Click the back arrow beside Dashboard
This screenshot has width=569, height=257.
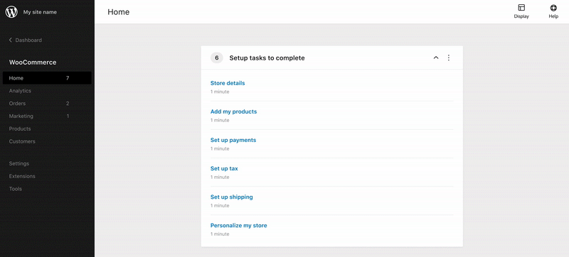[x=11, y=40]
